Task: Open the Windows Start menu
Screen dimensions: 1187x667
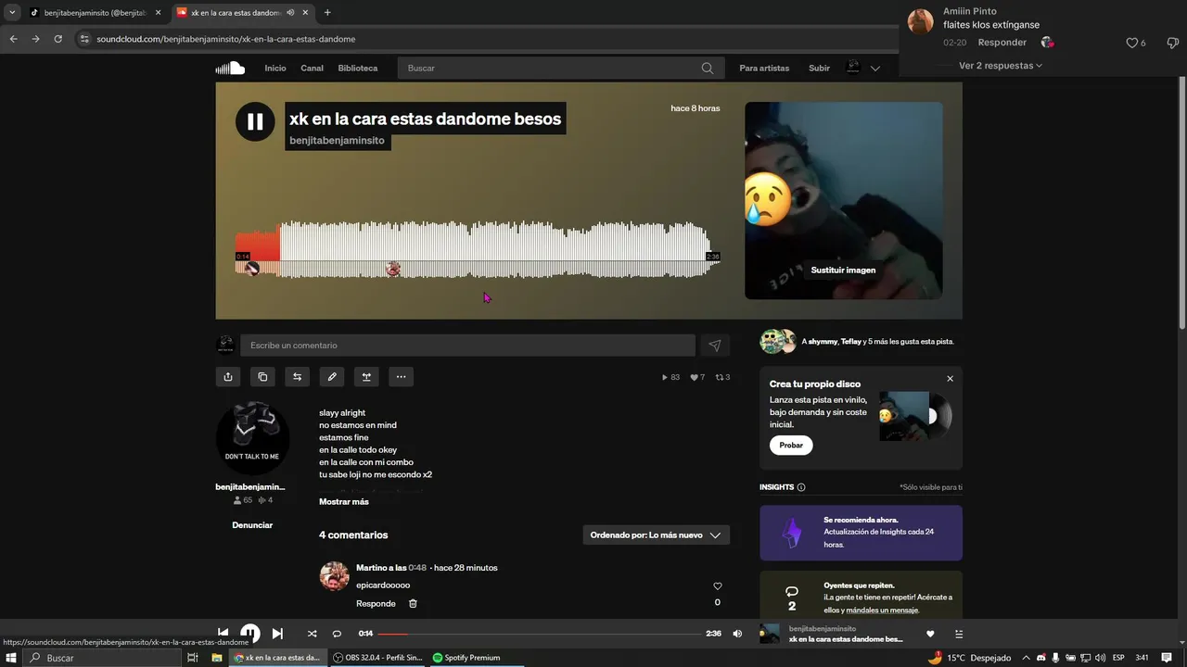Action: click(11, 658)
